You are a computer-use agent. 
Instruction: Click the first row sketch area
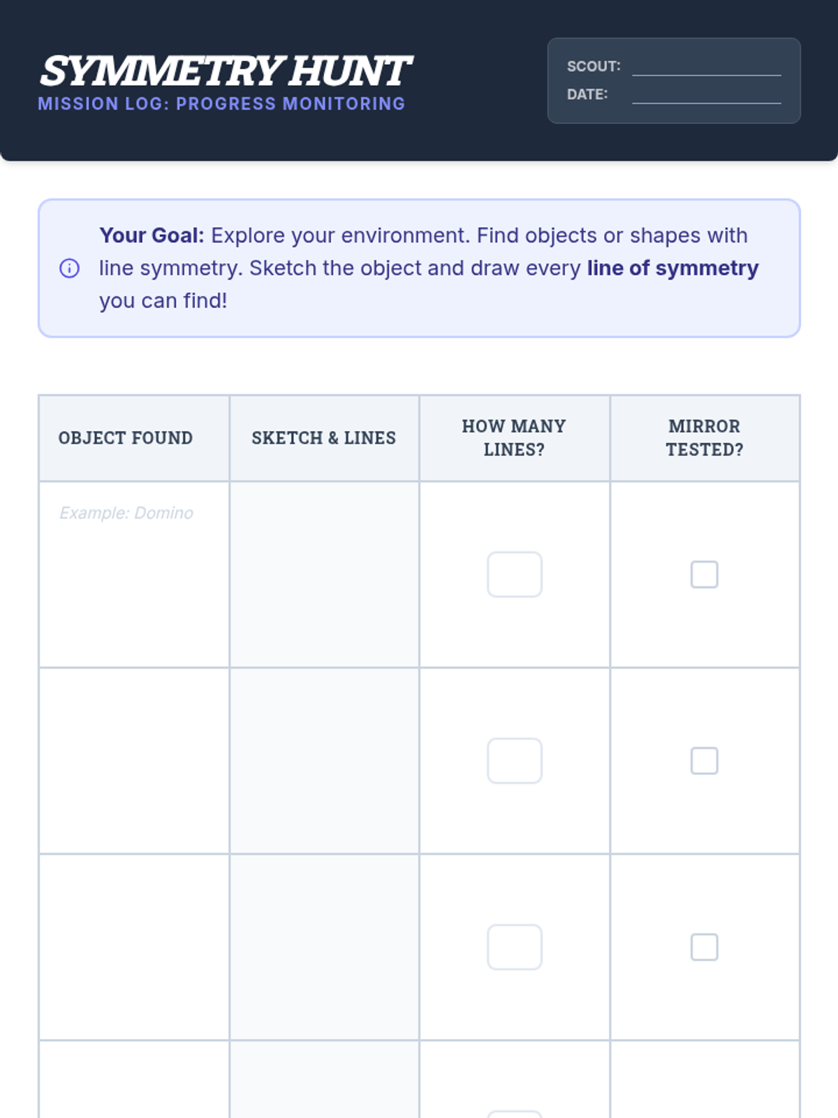pyautogui.click(x=324, y=574)
